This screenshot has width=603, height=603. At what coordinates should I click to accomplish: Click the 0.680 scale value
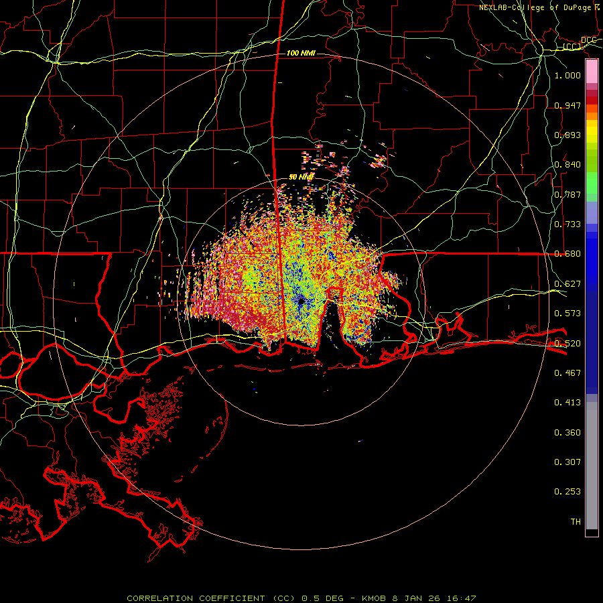(567, 254)
